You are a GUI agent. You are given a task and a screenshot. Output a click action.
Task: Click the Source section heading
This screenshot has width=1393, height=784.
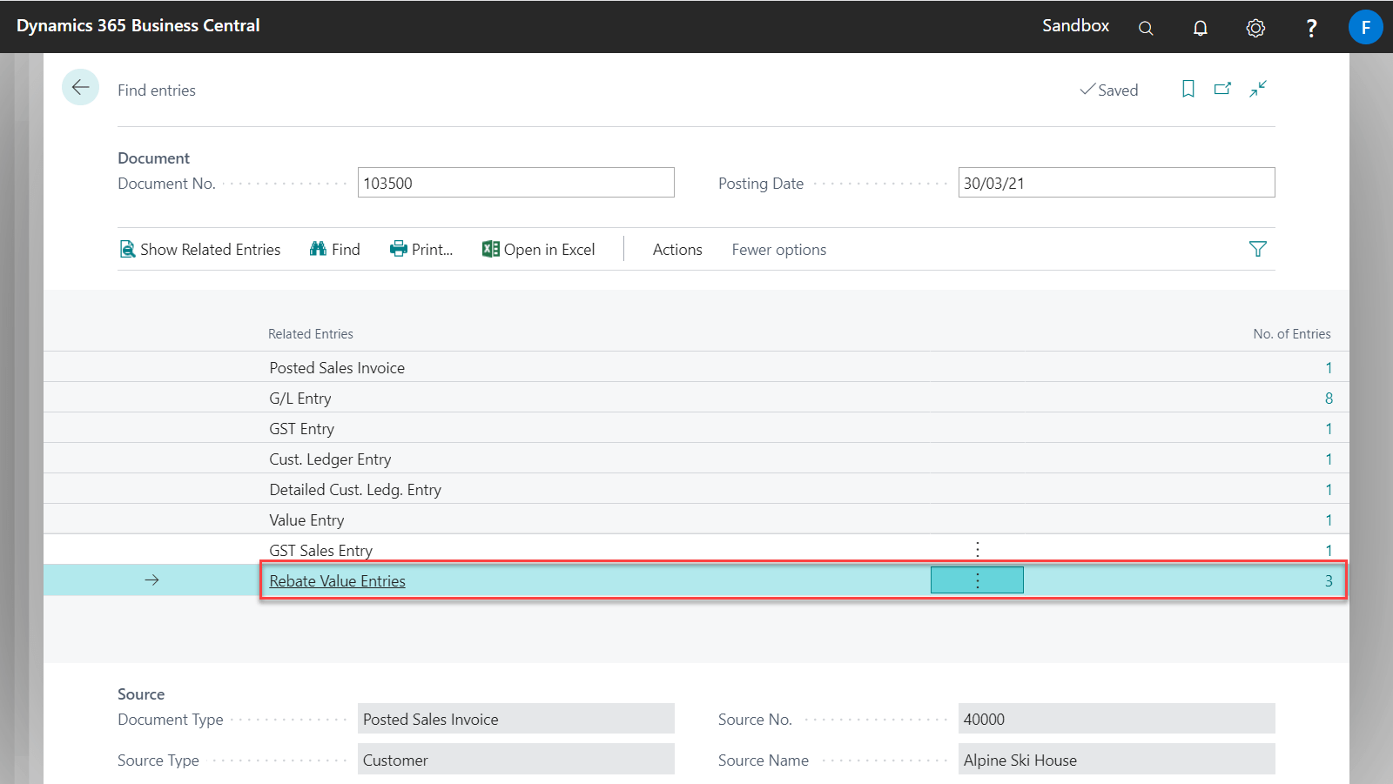coord(141,694)
